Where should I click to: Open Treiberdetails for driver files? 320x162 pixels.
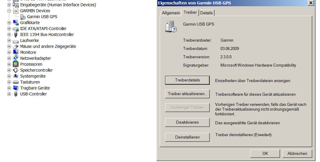click(187, 80)
